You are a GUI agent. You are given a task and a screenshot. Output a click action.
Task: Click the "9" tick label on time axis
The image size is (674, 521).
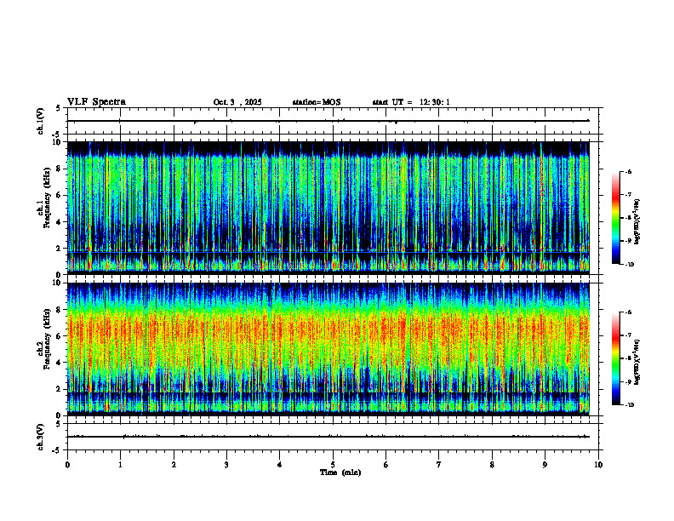click(545, 465)
